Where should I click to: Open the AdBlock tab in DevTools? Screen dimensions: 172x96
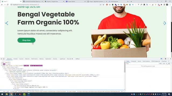tap(77, 59)
